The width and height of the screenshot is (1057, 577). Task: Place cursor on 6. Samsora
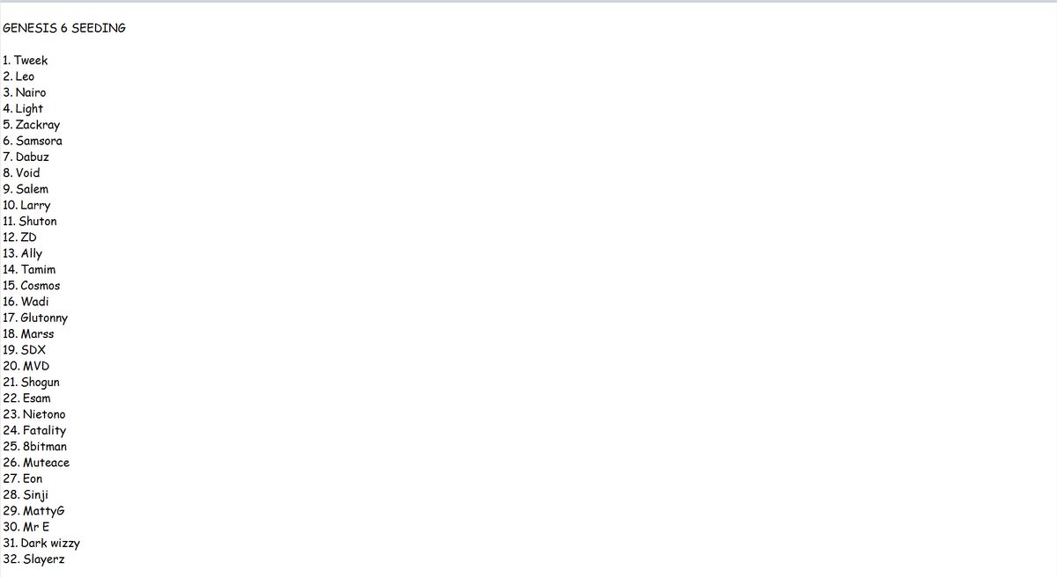pyautogui.click(x=33, y=141)
